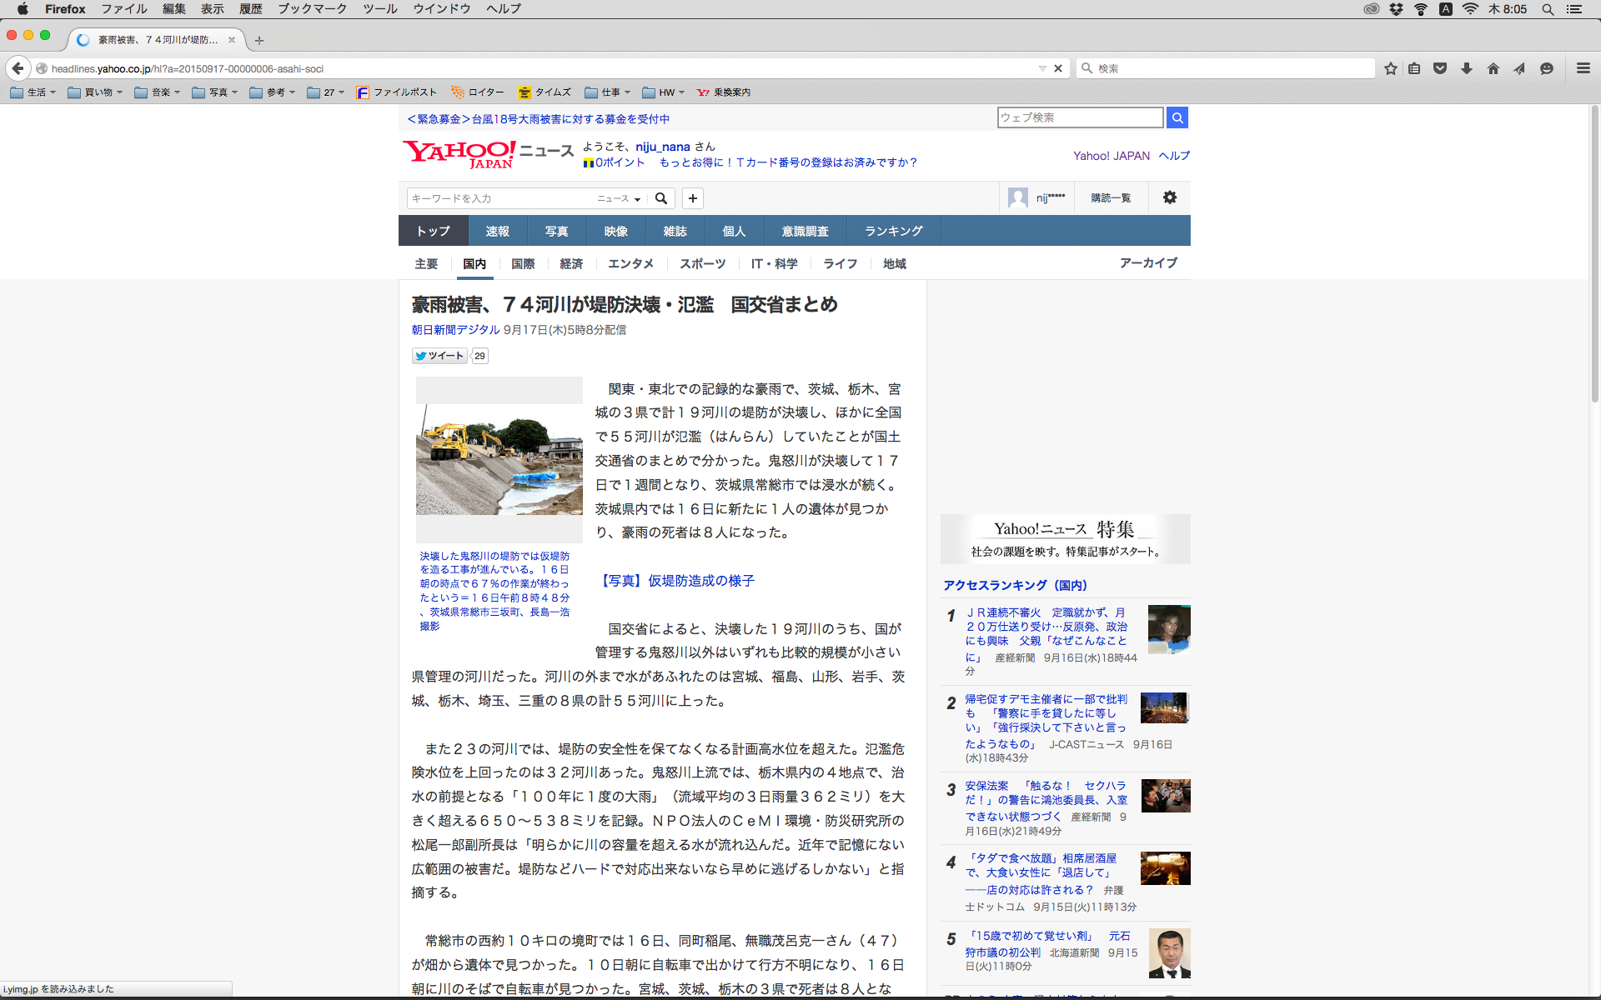Switch to the ランキング tab
The width and height of the screenshot is (1601, 1000).
[x=893, y=231]
